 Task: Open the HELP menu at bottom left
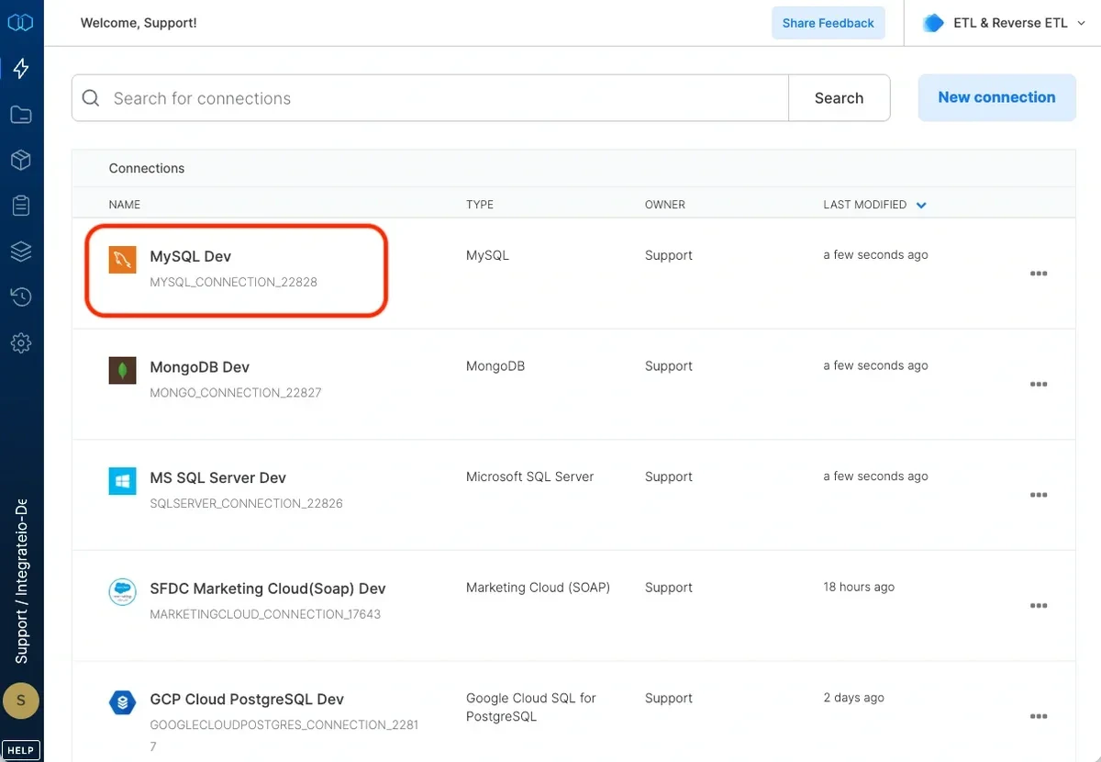point(20,749)
